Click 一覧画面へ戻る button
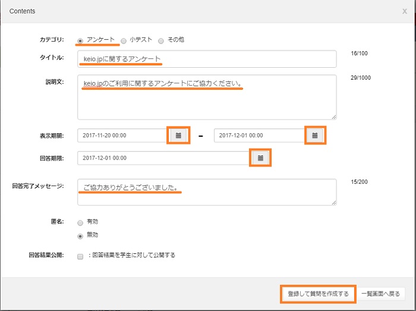This screenshot has width=416, height=311. (382, 294)
